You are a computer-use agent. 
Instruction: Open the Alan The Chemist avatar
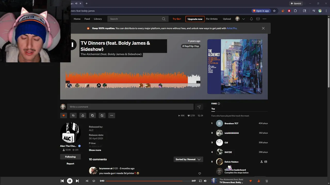coord(70,133)
